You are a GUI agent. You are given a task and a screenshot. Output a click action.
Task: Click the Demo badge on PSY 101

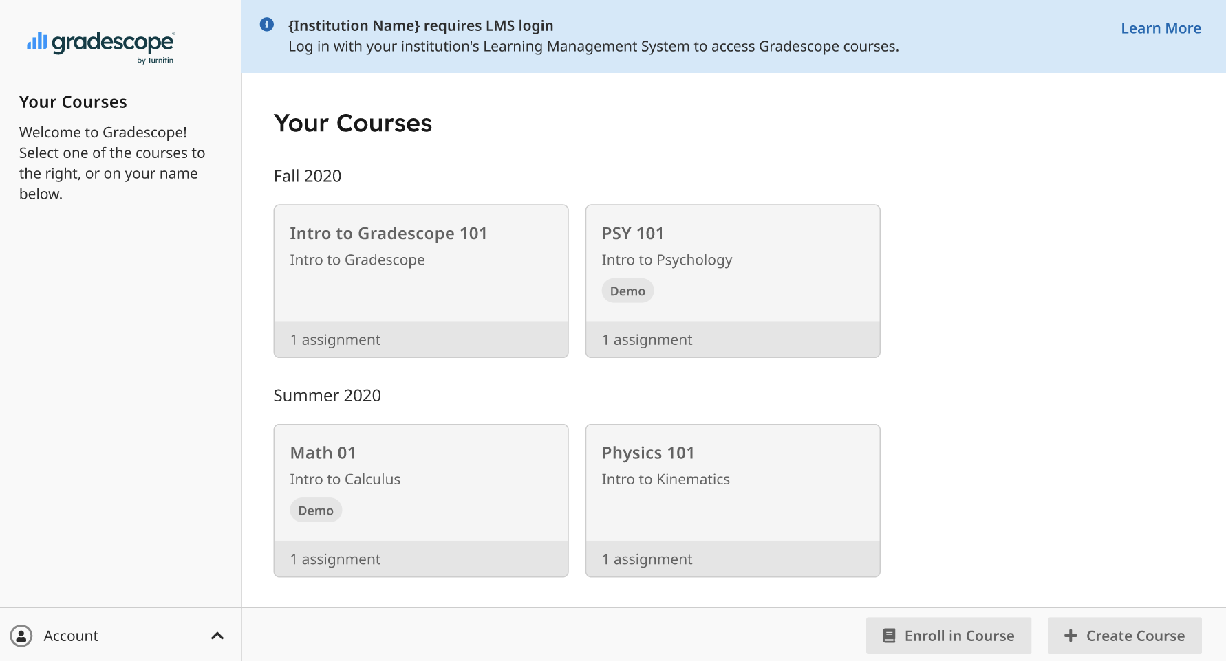[x=627, y=290]
